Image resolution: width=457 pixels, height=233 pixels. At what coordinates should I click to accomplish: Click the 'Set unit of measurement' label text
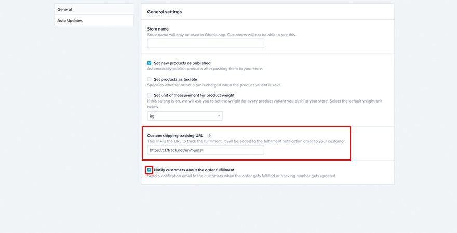[x=194, y=95]
